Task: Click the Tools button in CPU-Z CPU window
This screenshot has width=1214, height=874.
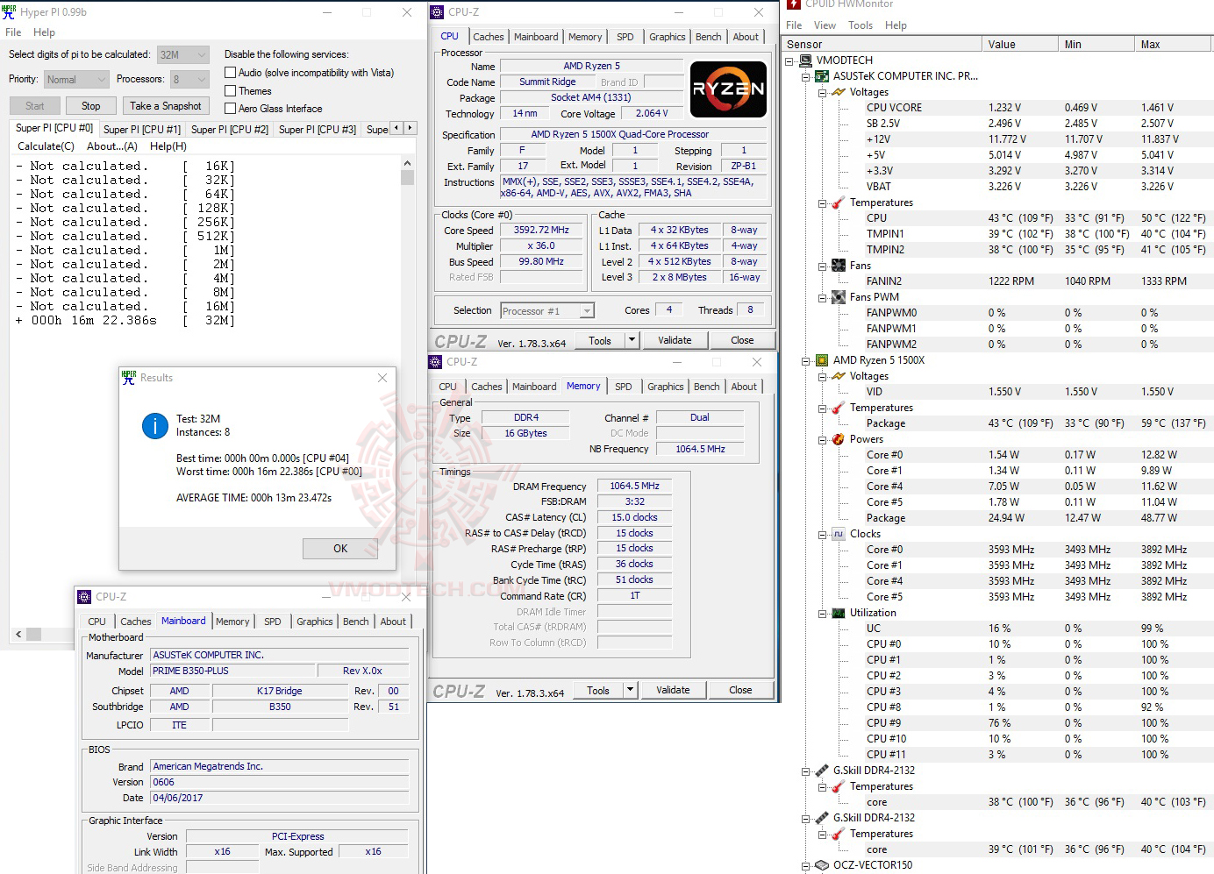Action: point(600,340)
